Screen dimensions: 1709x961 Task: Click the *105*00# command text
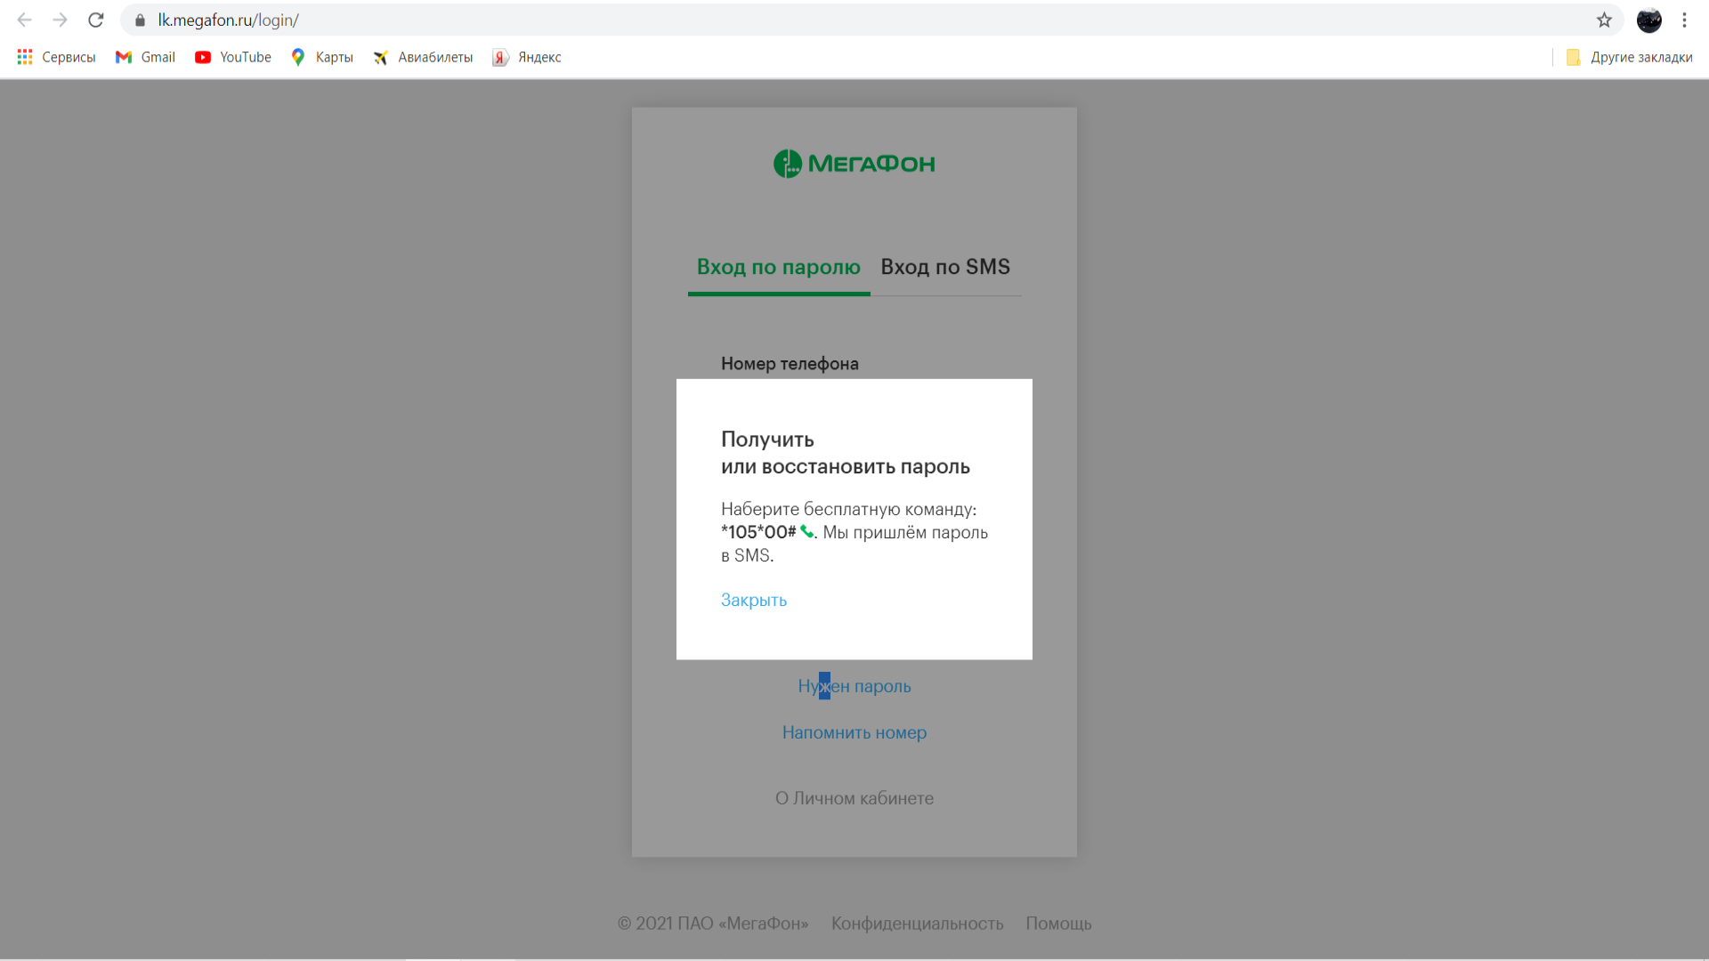point(758,532)
